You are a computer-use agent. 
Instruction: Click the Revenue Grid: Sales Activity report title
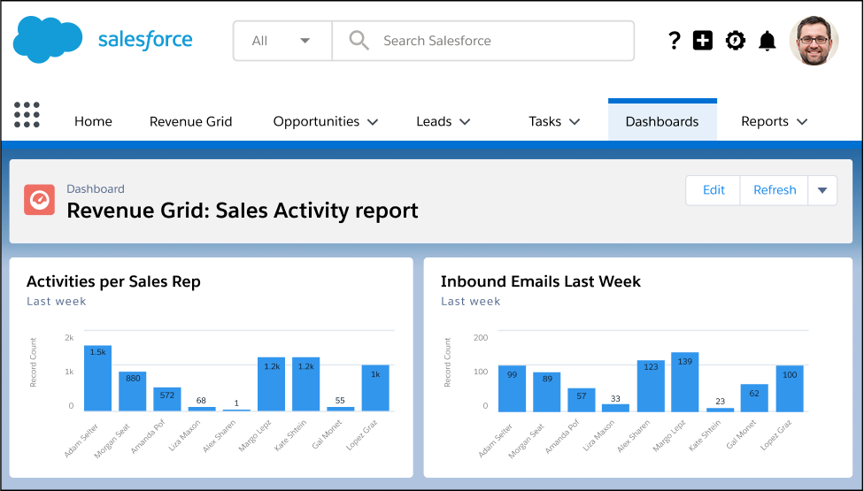tap(243, 211)
